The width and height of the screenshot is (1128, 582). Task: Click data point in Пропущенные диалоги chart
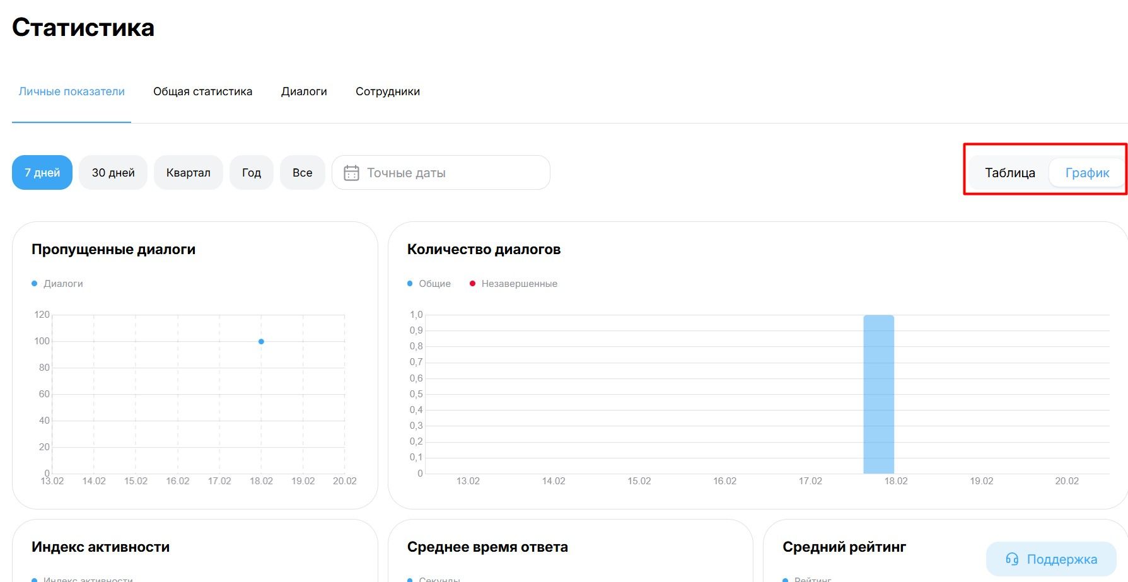click(x=261, y=342)
